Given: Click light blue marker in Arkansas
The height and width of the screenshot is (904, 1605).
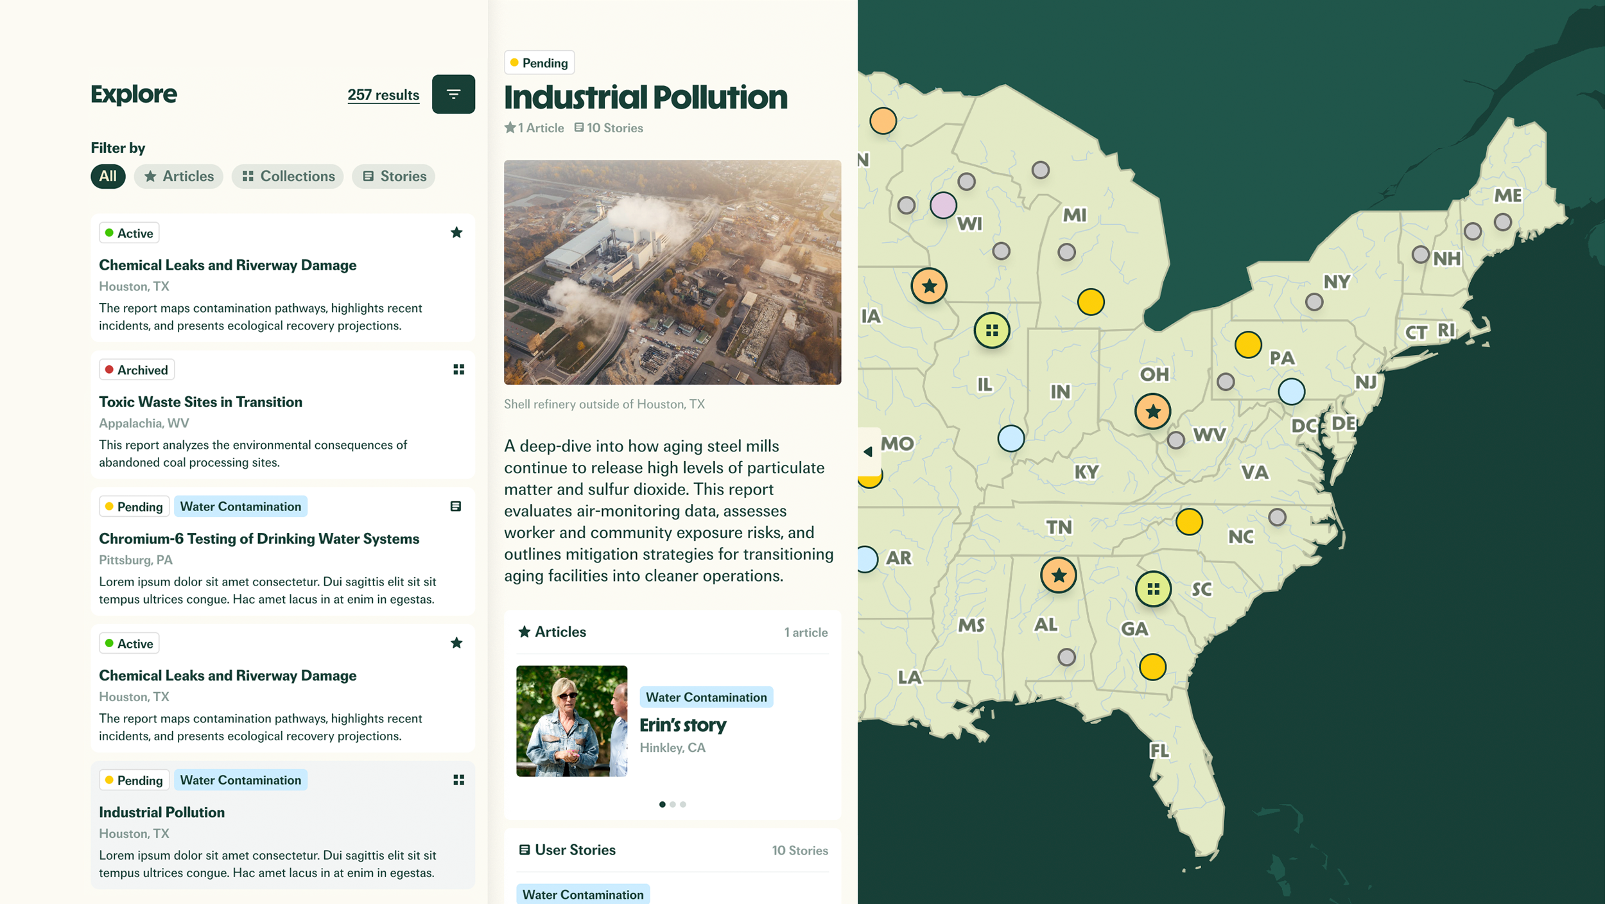Looking at the screenshot, I should click(868, 559).
